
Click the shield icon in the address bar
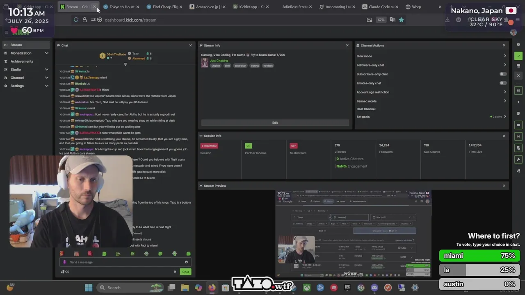(x=76, y=20)
